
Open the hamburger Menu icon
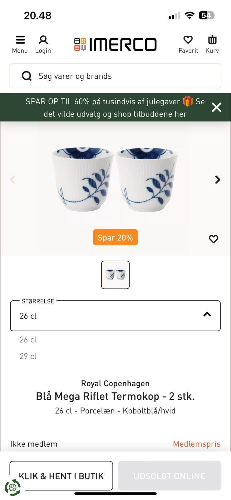[20, 40]
